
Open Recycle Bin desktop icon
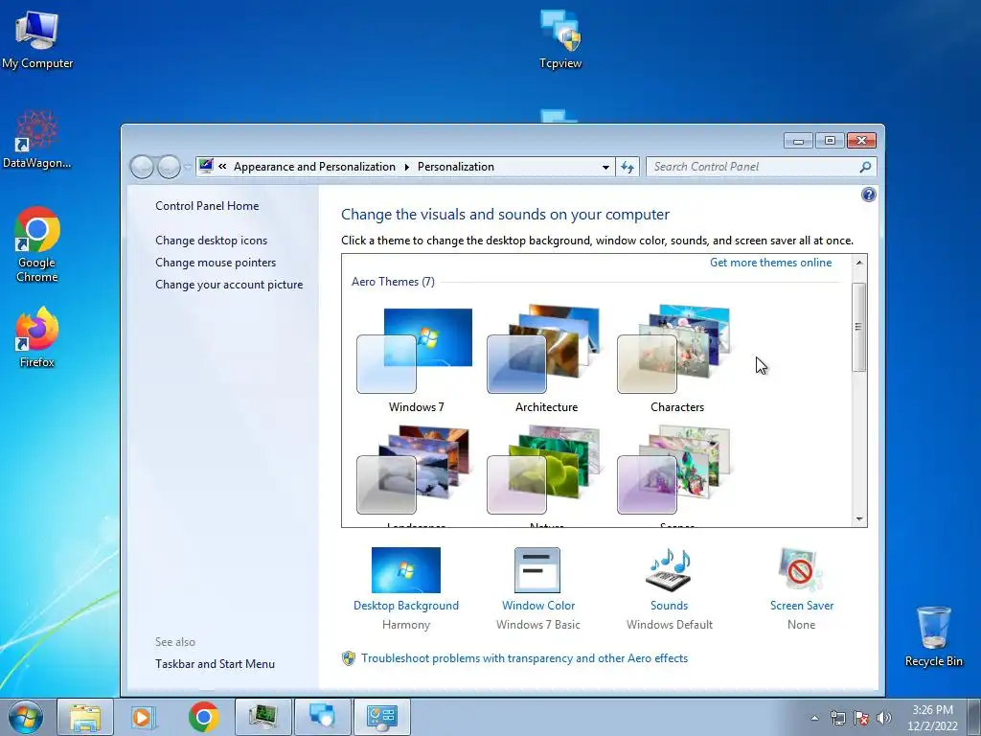pos(933,636)
